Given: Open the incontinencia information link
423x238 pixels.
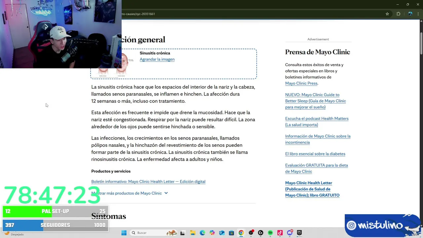Looking at the screenshot, I should tap(318, 139).
